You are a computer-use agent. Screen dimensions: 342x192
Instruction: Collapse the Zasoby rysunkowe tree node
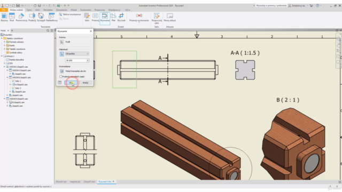click(x=2, y=38)
